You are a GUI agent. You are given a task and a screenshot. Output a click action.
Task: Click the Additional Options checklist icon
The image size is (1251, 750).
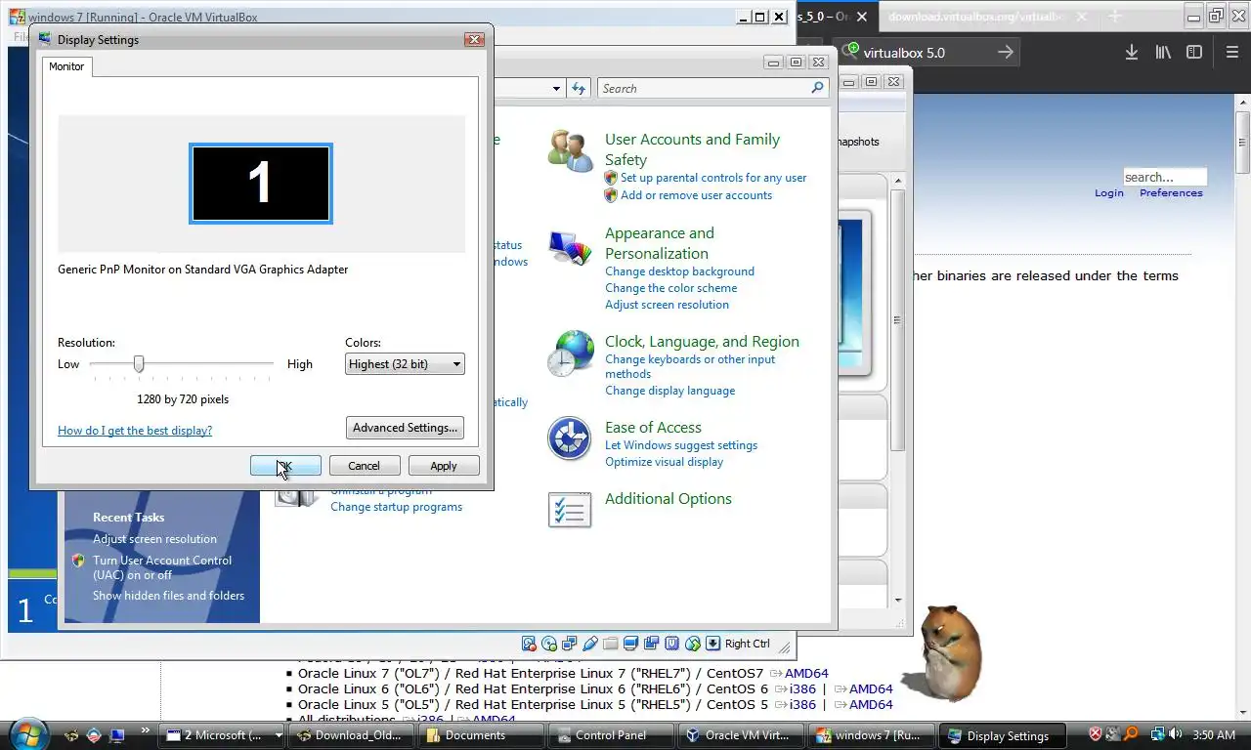tap(570, 509)
